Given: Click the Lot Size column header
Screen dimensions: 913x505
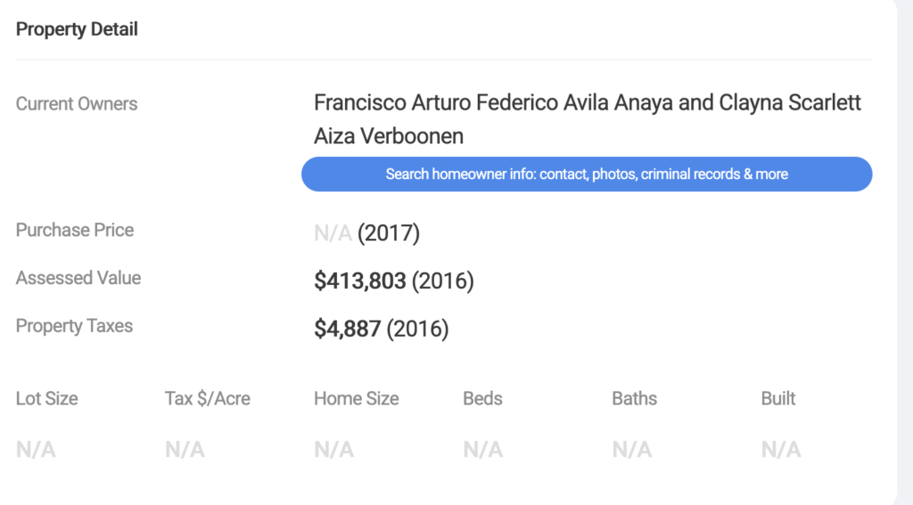Looking at the screenshot, I should pos(46,398).
